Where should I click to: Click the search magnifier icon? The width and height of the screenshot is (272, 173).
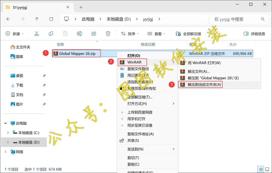(x=263, y=19)
